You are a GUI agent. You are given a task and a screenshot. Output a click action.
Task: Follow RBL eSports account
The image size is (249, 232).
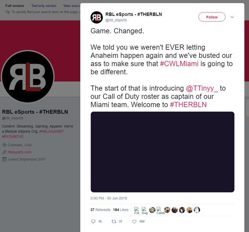pyautogui.click(x=212, y=17)
